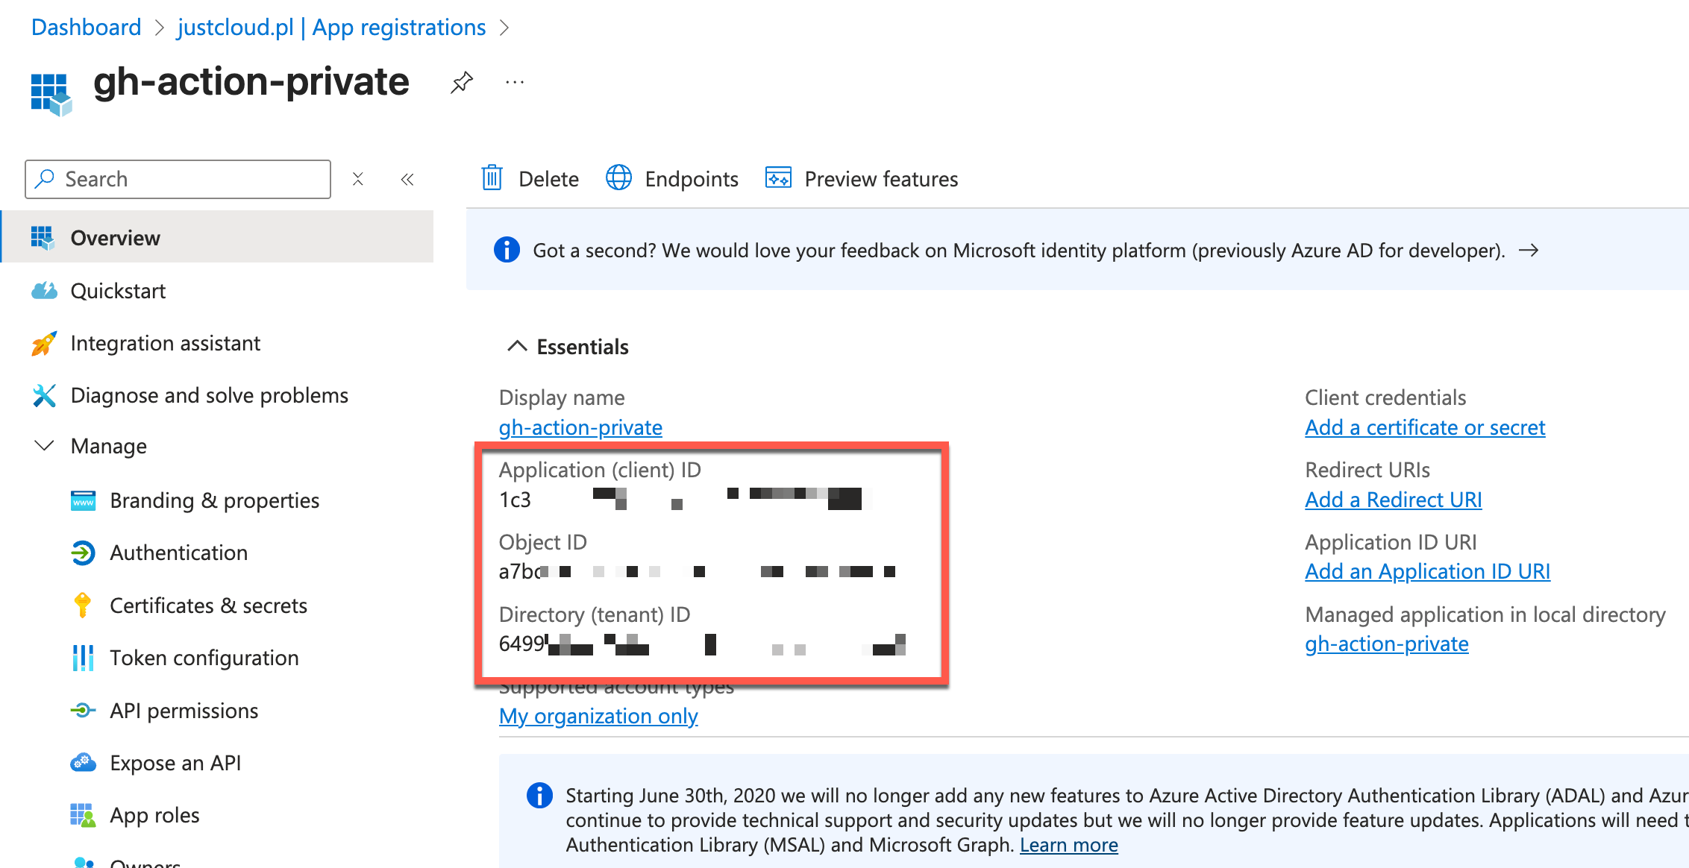
Task: Click the ADAL notice info icon
Action: 539,796
